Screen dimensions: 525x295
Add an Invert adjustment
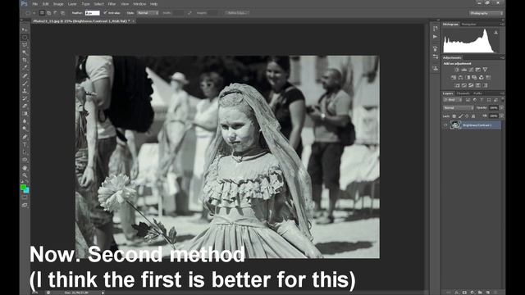(x=457, y=85)
